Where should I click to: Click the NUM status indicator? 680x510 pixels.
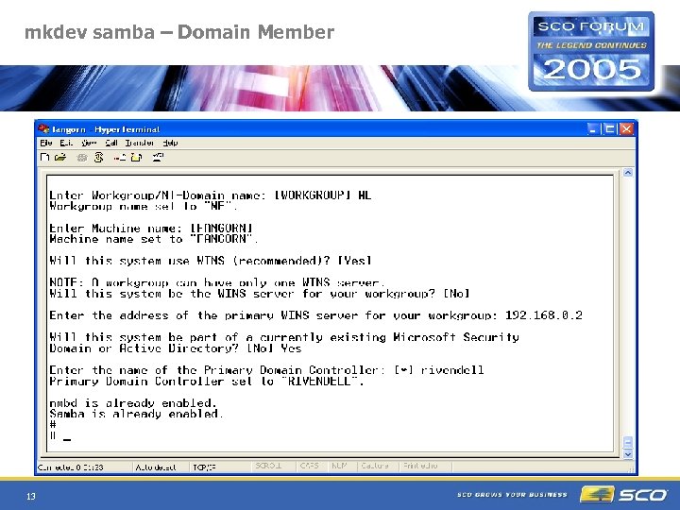point(339,466)
